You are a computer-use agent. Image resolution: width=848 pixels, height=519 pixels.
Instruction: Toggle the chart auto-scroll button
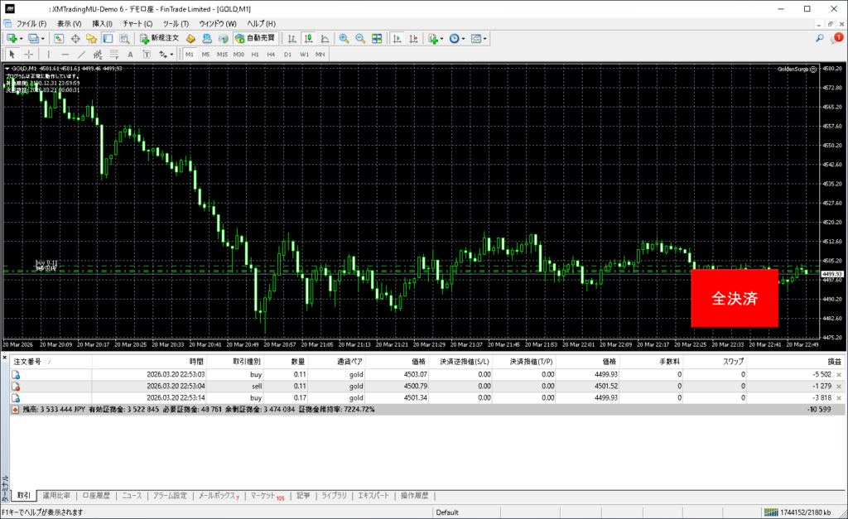coord(397,38)
